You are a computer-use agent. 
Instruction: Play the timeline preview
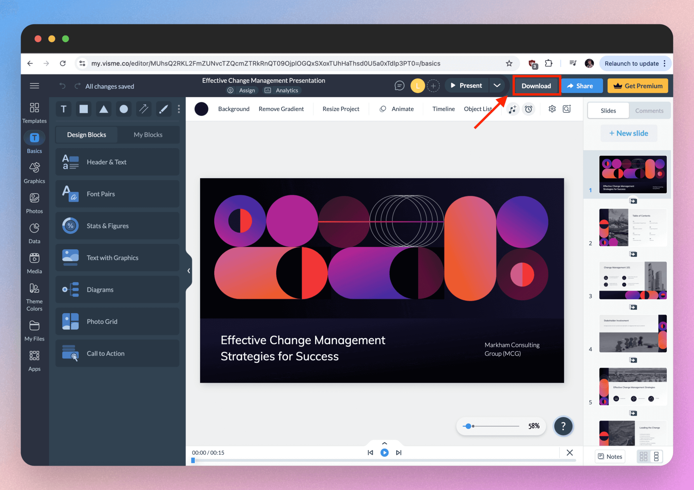(384, 452)
